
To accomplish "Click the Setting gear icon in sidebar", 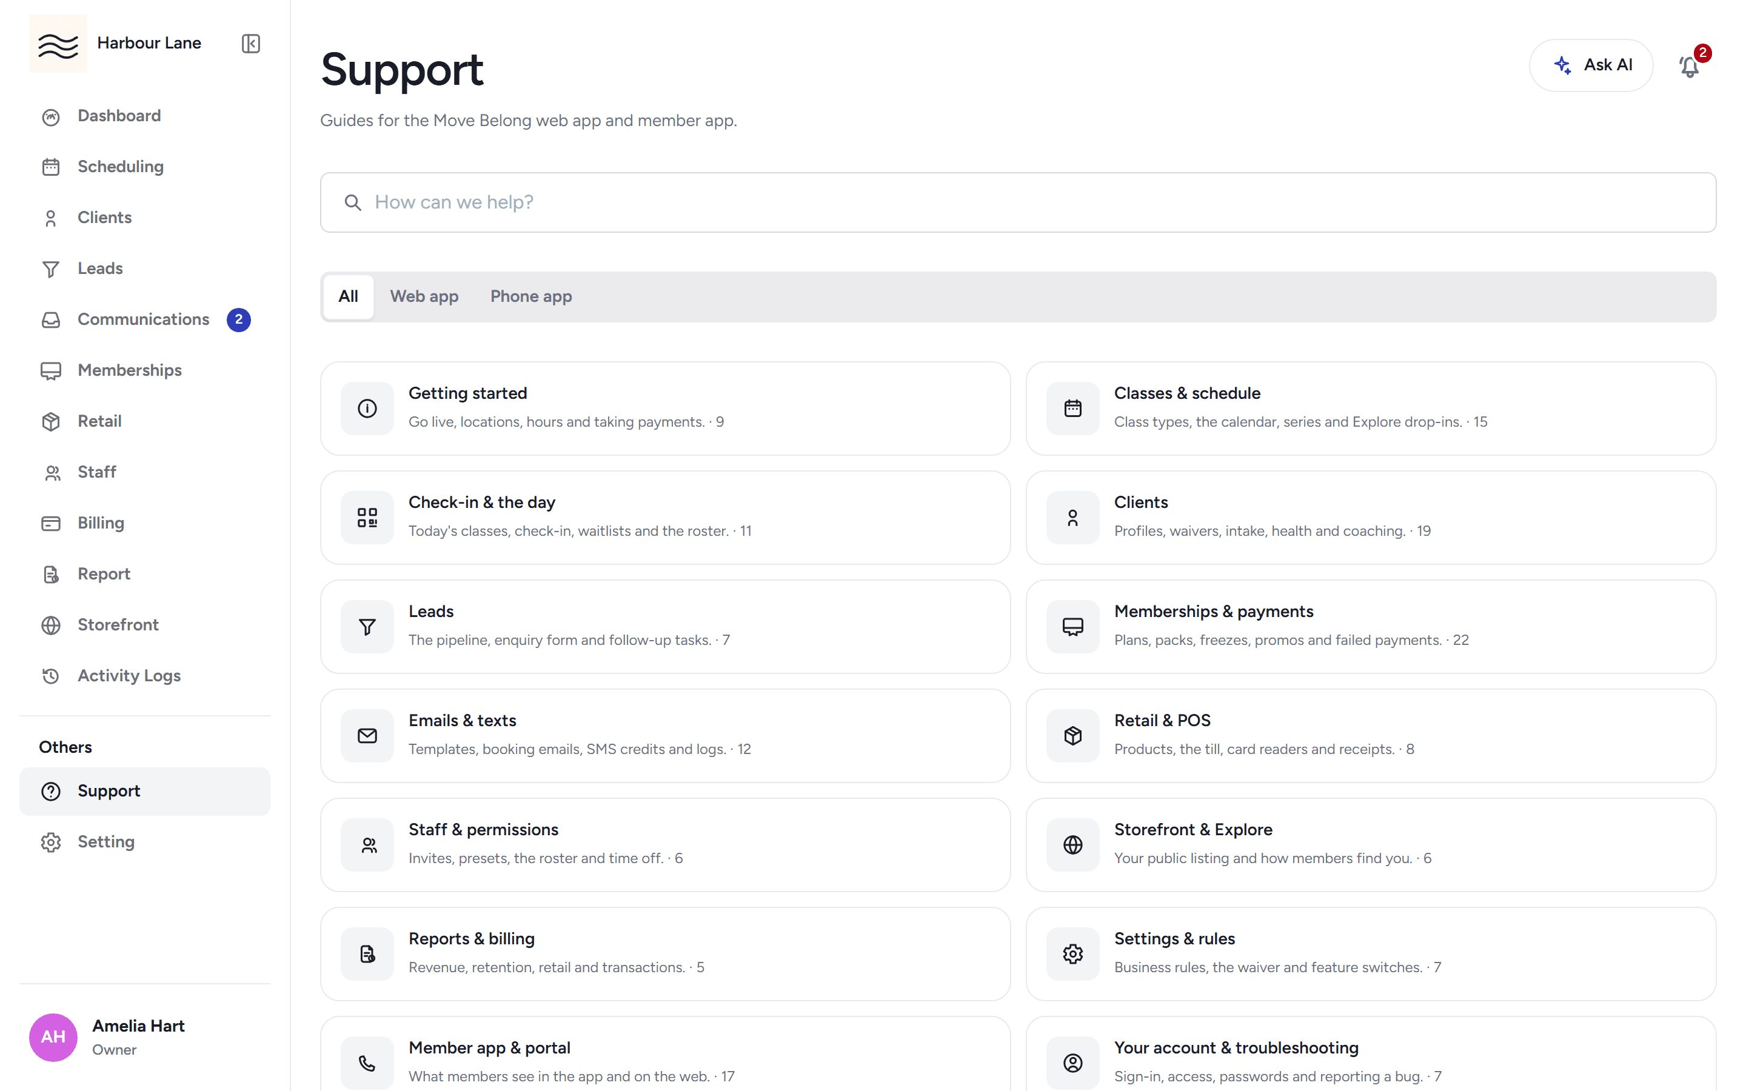I will click(50, 842).
